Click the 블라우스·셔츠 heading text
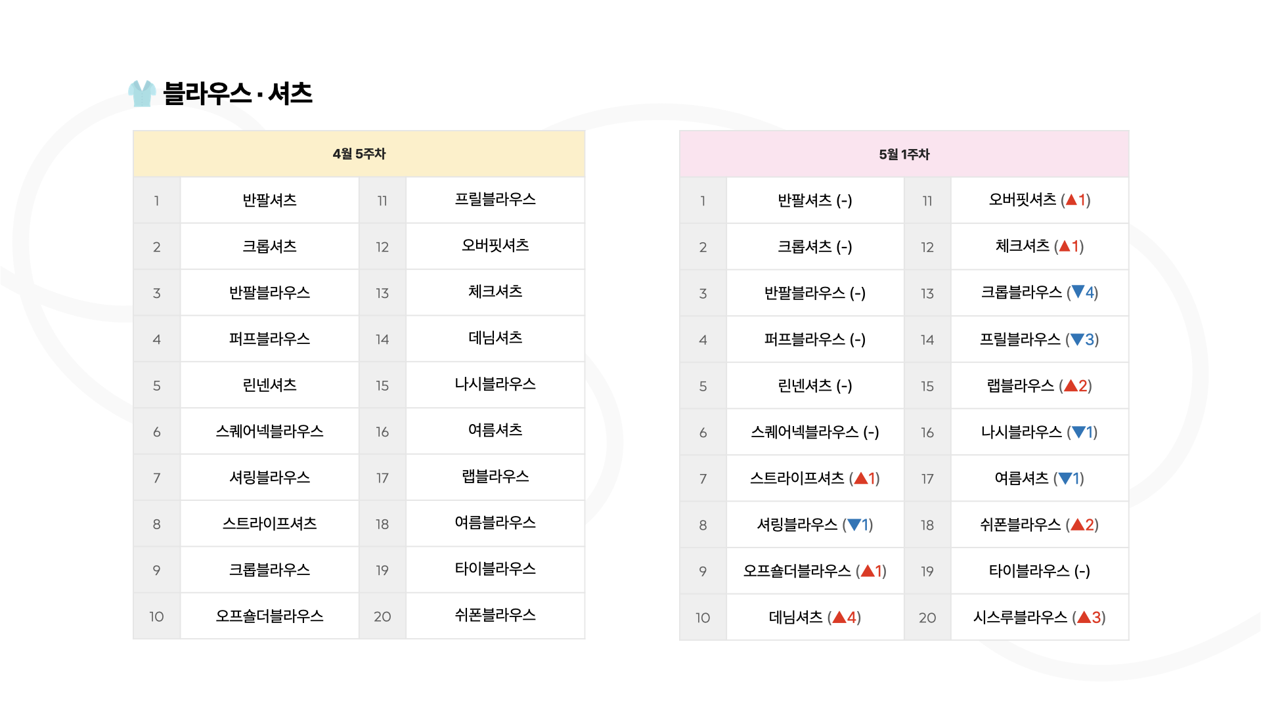 click(238, 93)
